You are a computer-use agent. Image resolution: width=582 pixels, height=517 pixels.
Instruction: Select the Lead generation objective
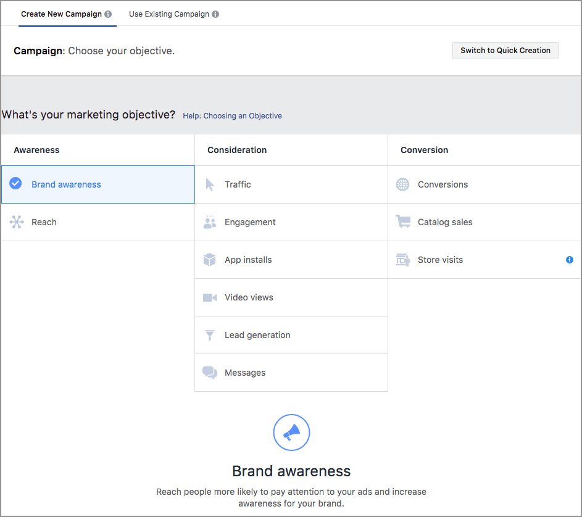(x=257, y=335)
